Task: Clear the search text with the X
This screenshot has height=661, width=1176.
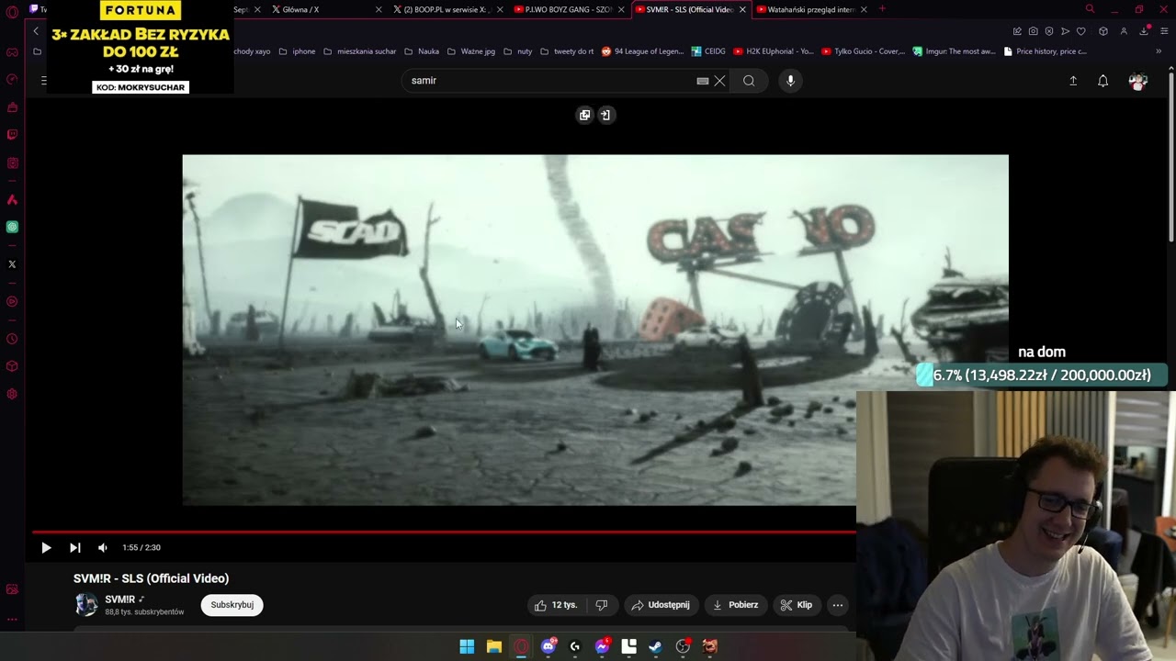Action: (x=720, y=81)
